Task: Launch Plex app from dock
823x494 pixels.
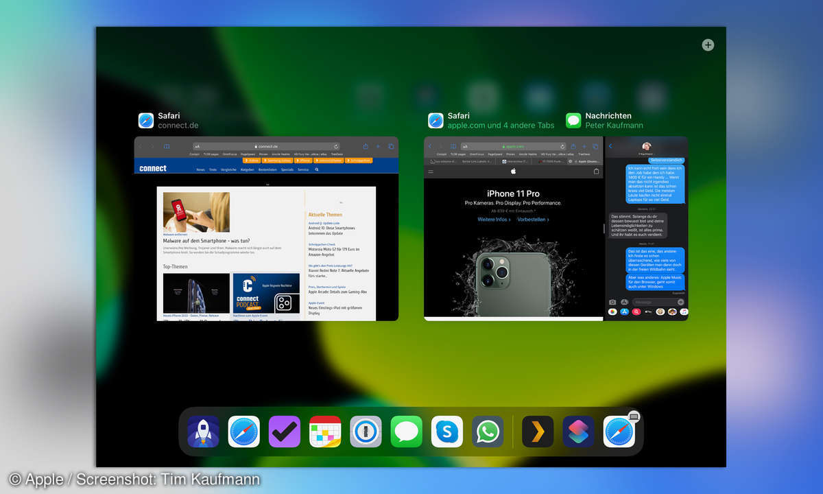Action: [x=538, y=432]
